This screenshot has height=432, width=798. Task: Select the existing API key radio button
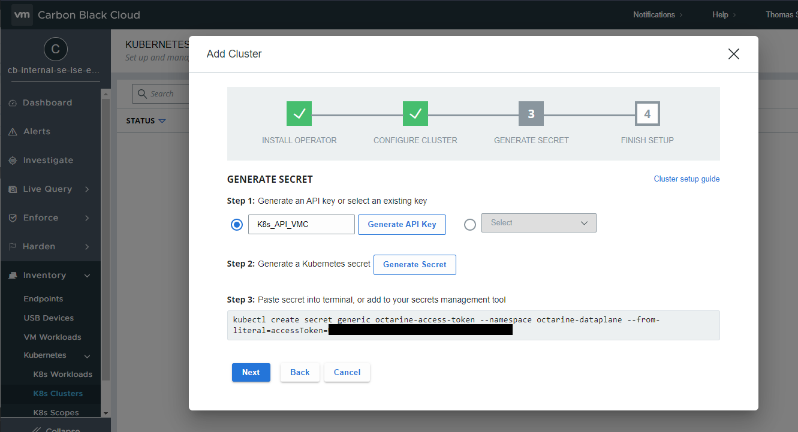tap(470, 225)
